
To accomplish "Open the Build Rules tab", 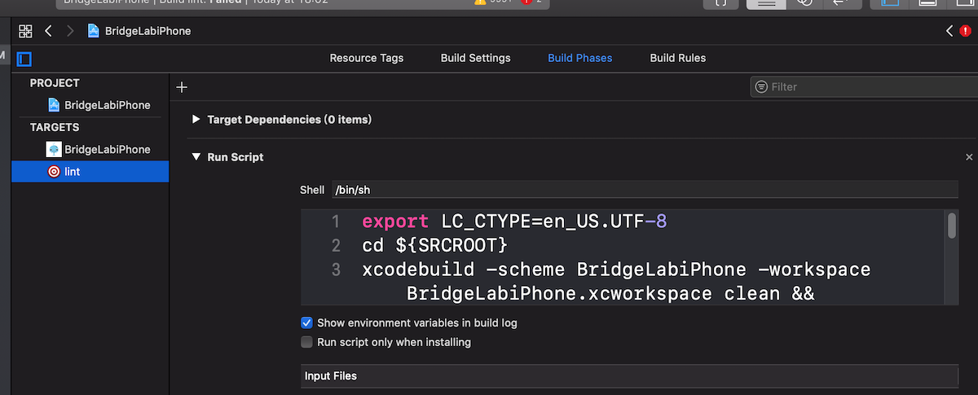I will [x=678, y=58].
